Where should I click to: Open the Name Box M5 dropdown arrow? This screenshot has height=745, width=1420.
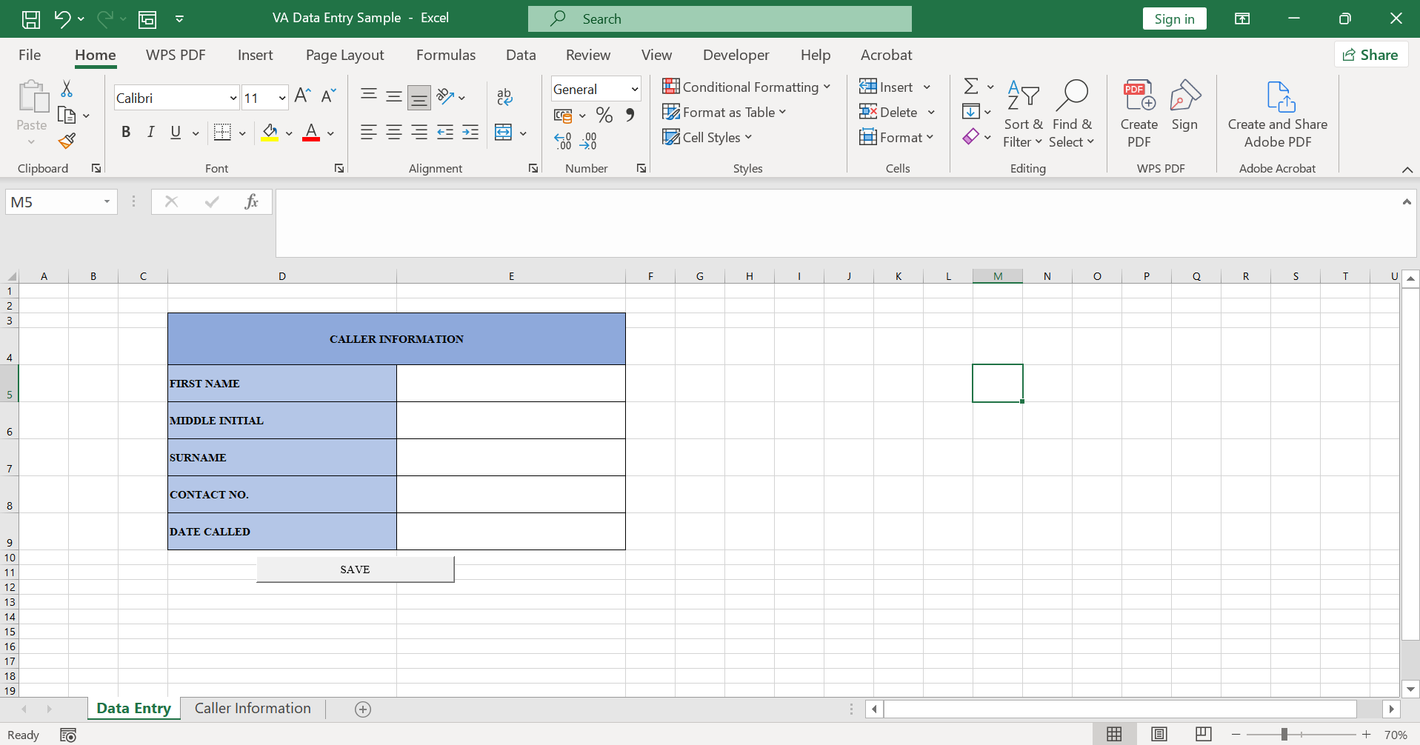tap(107, 201)
